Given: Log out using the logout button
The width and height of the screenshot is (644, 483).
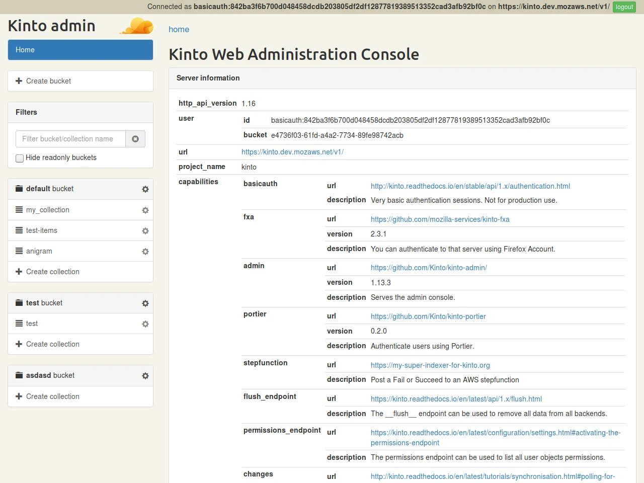Looking at the screenshot, I should [x=624, y=7].
